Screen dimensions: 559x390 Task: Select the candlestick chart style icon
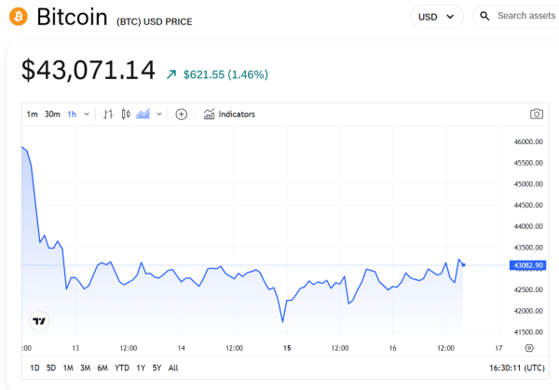point(125,114)
